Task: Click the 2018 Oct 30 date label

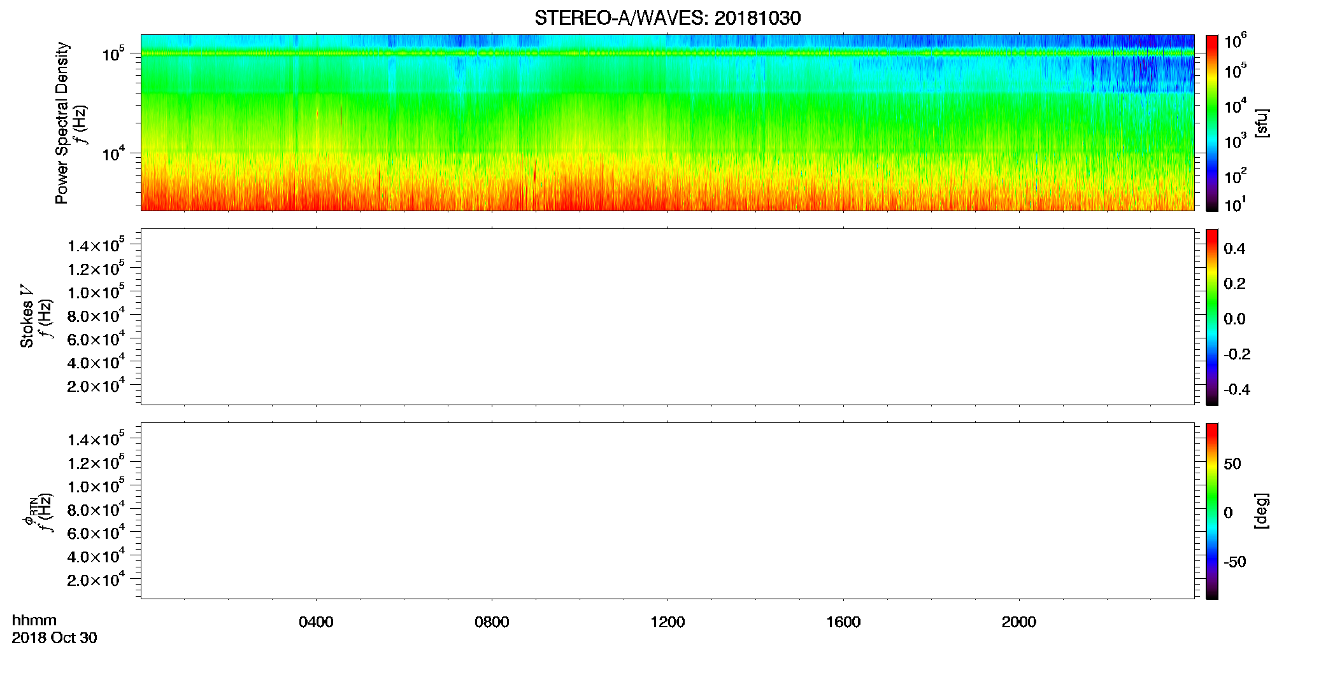Action: point(54,638)
